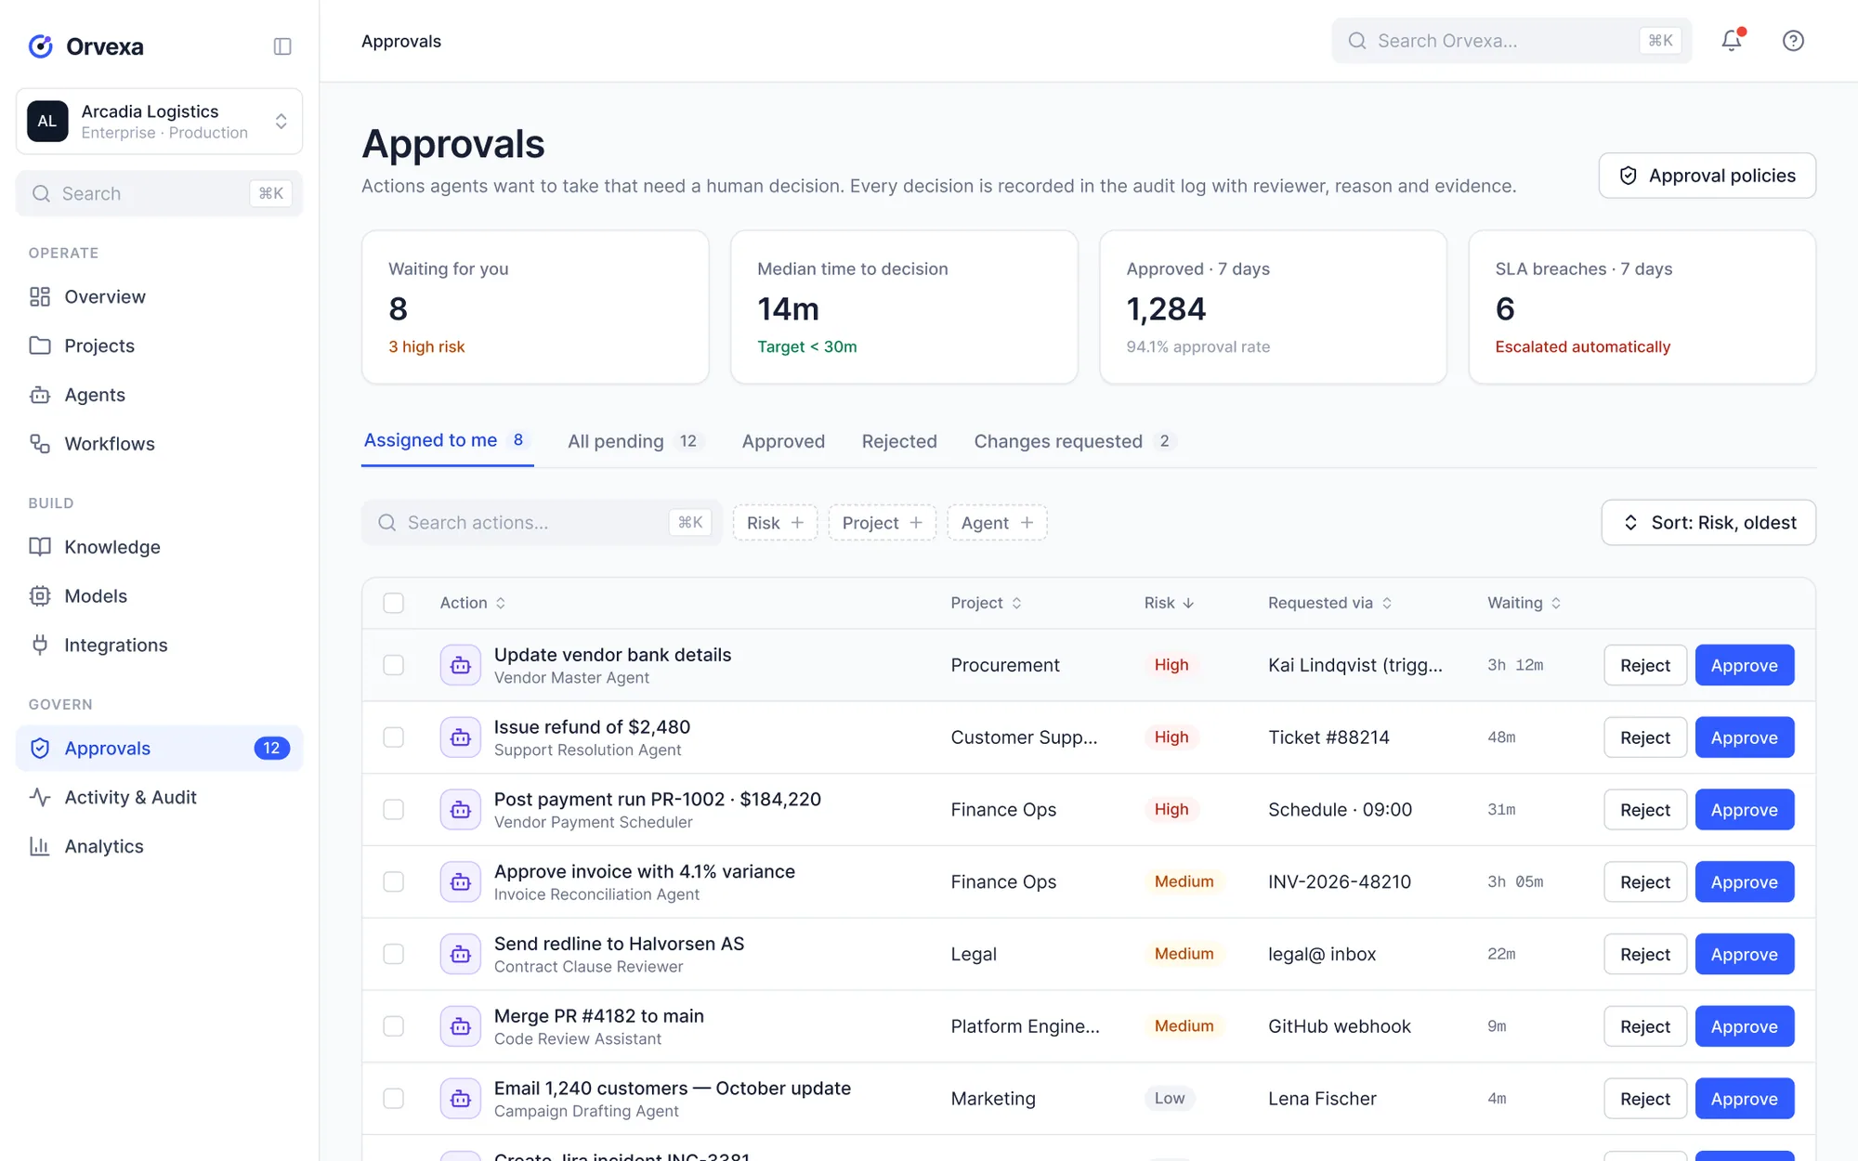
Task: Reject Post payment run PR-1002
Action: 1645,810
